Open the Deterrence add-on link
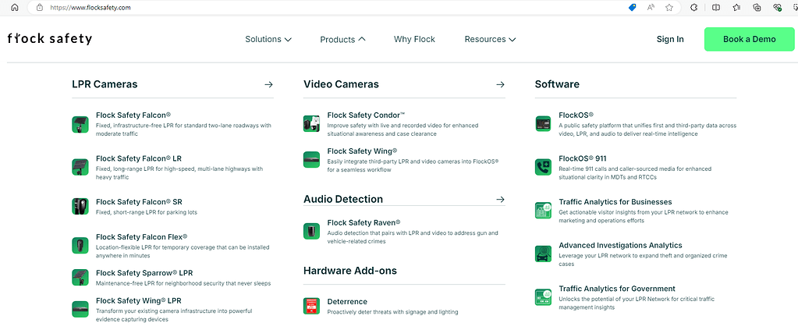 pyautogui.click(x=347, y=301)
